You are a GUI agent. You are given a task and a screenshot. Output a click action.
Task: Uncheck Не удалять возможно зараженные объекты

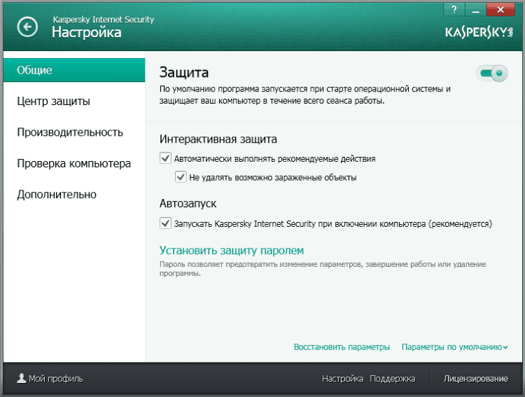(x=181, y=177)
